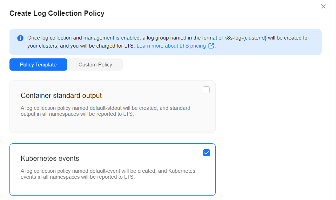
Task: Select the Container standard output card
Action: click(113, 107)
